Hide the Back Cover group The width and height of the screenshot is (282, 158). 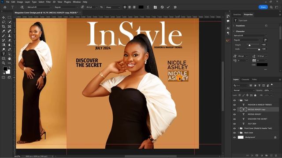[x=234, y=133]
